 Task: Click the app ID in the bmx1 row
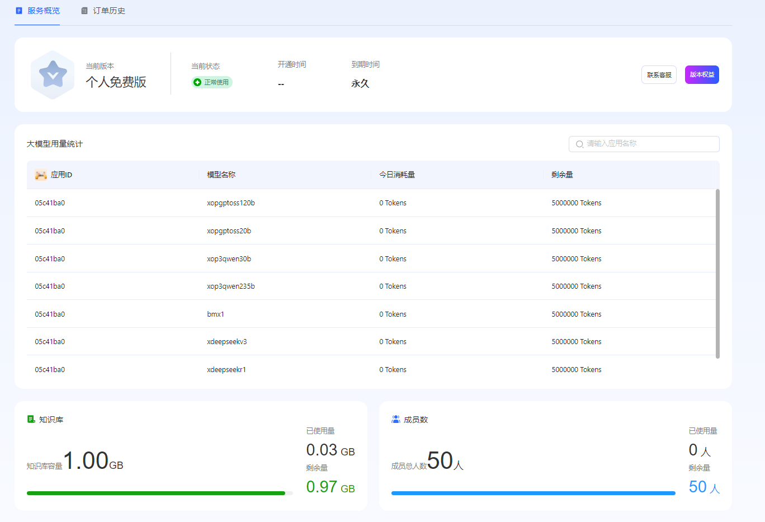pyautogui.click(x=50, y=314)
